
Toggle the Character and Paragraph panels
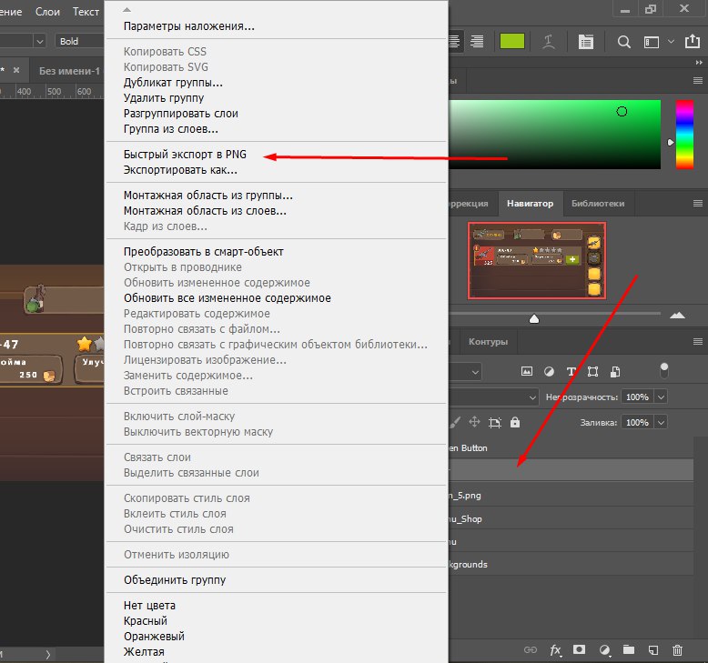pyautogui.click(x=586, y=42)
